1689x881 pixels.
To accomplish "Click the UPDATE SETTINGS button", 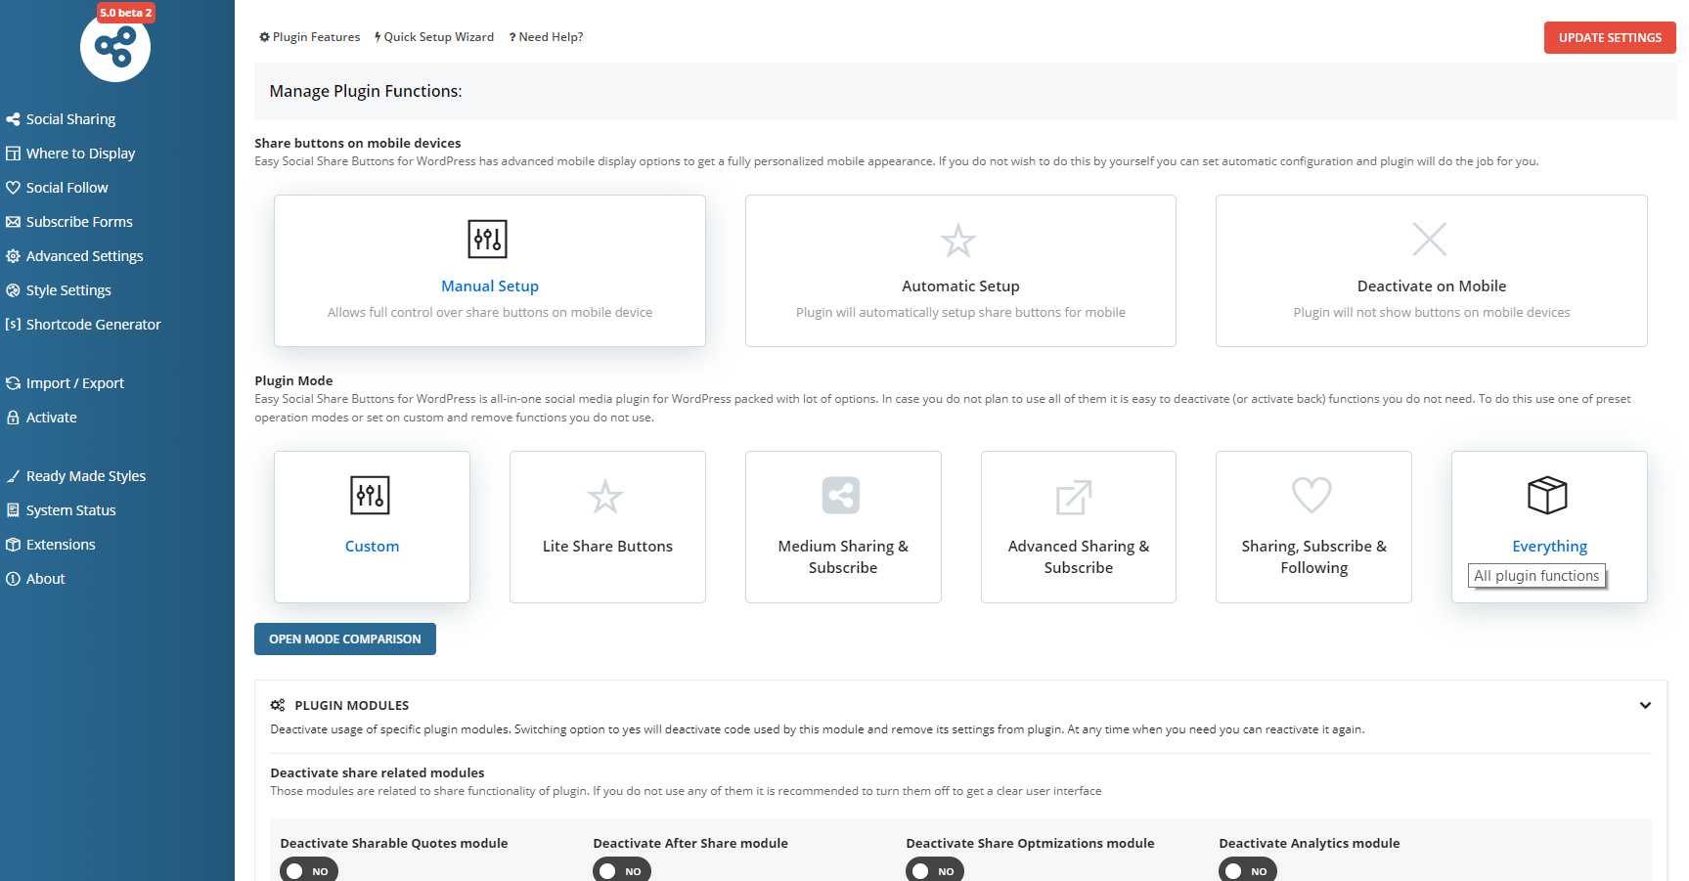I will coord(1609,37).
